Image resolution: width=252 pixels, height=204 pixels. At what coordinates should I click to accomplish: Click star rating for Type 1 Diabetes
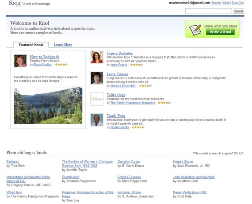136,65
